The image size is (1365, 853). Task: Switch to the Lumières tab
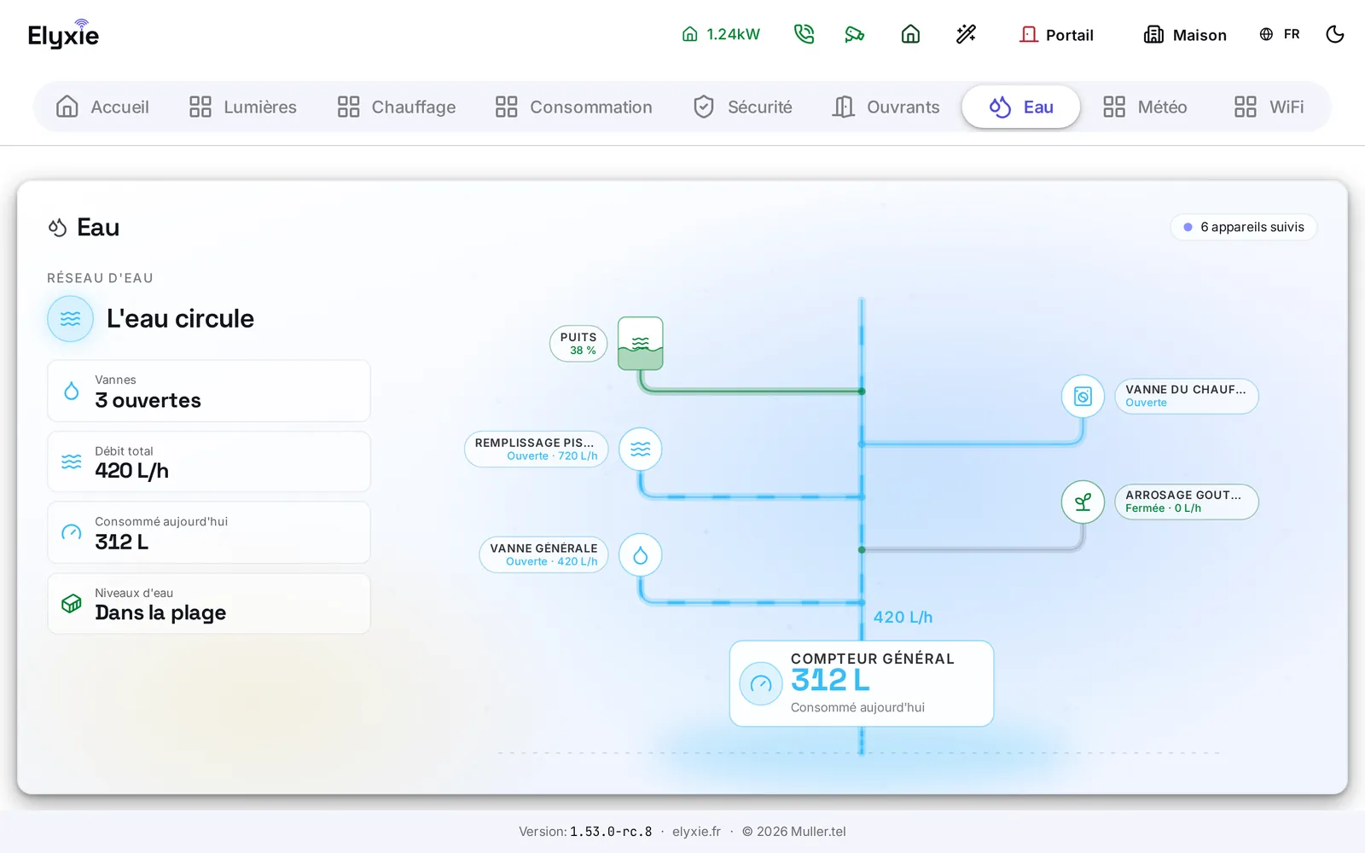[x=243, y=107]
